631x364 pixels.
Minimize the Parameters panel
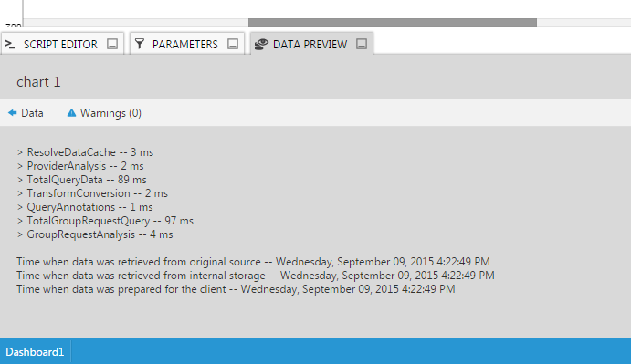(233, 44)
